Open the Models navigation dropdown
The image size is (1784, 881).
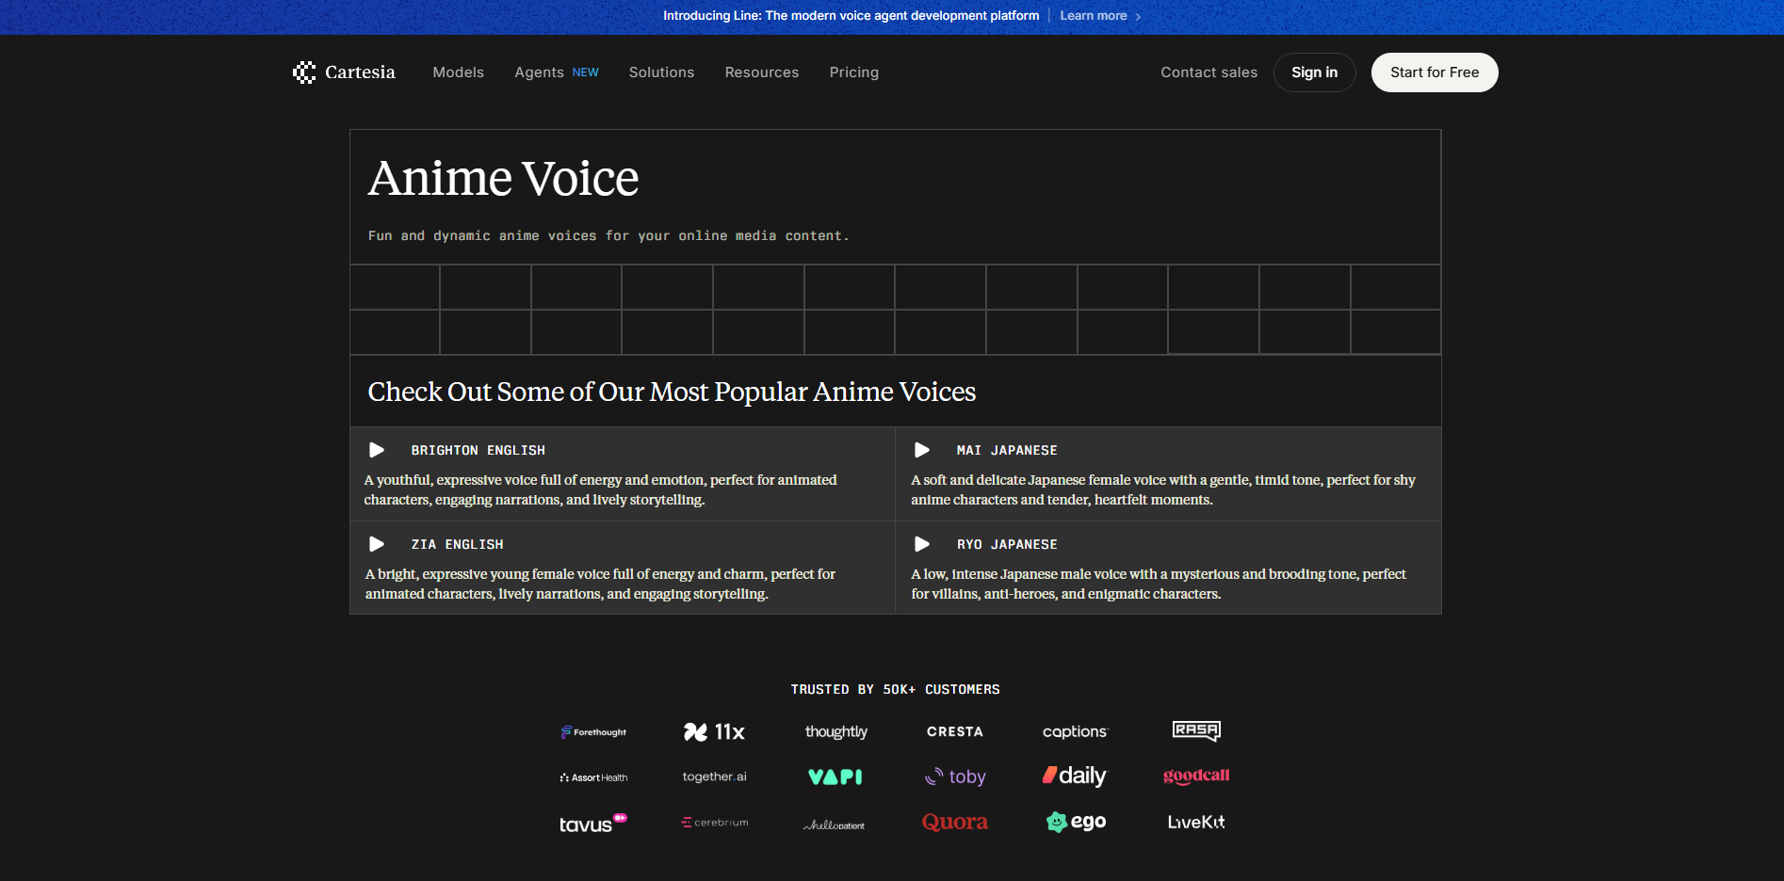(458, 72)
